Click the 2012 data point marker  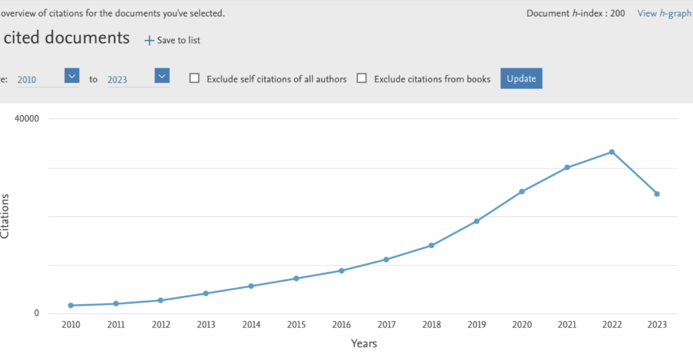coord(161,300)
